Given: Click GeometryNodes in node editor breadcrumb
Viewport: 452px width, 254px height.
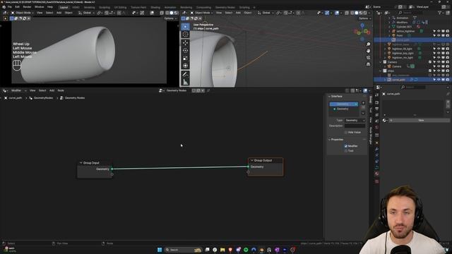Looking at the screenshot, I should coord(43,98).
